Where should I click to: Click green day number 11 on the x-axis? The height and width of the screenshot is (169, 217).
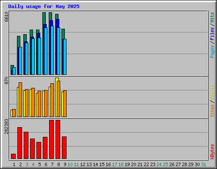click(76, 164)
